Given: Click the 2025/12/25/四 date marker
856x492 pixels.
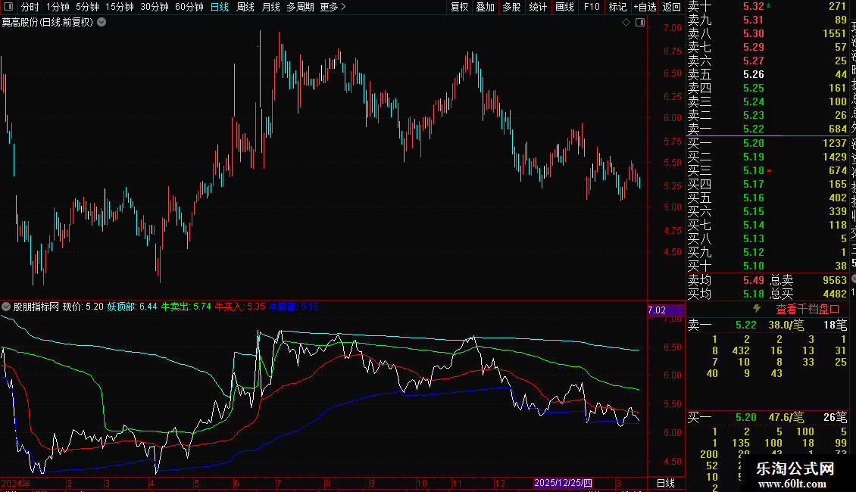Looking at the screenshot, I should click(x=563, y=483).
